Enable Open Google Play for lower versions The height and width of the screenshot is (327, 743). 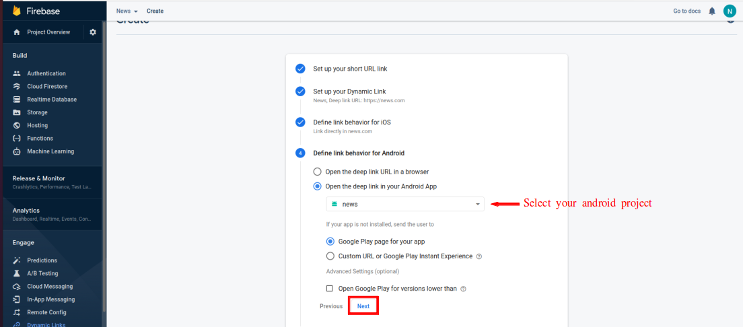(x=330, y=289)
